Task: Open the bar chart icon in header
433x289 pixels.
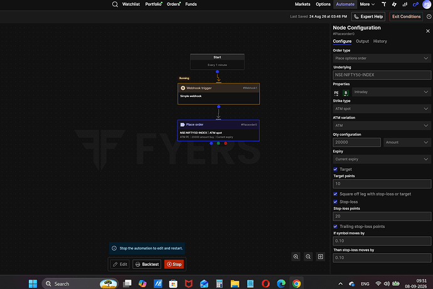Action: click(x=405, y=4)
